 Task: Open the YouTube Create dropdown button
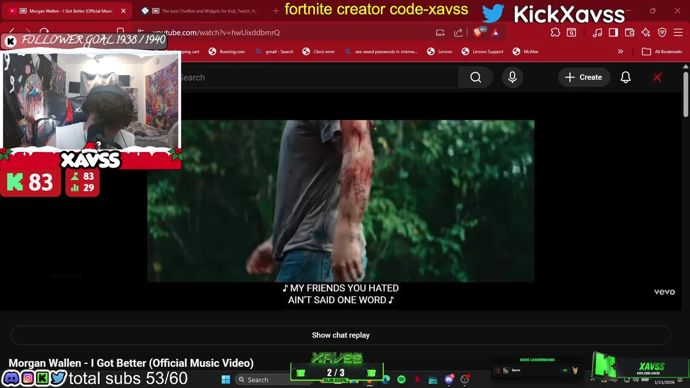point(583,77)
